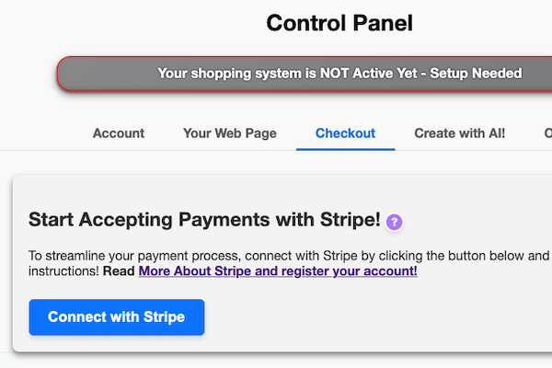Open the Create with AI! tab
This screenshot has width=552, height=368.
point(459,133)
